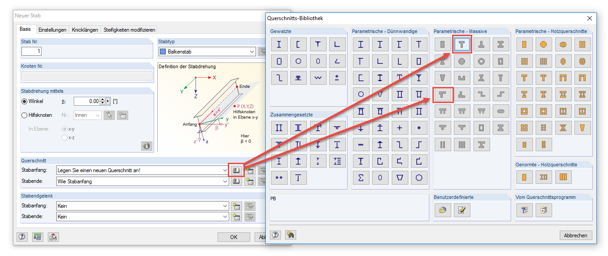Switch to Basis tab
608x256 pixels.
[25, 29]
